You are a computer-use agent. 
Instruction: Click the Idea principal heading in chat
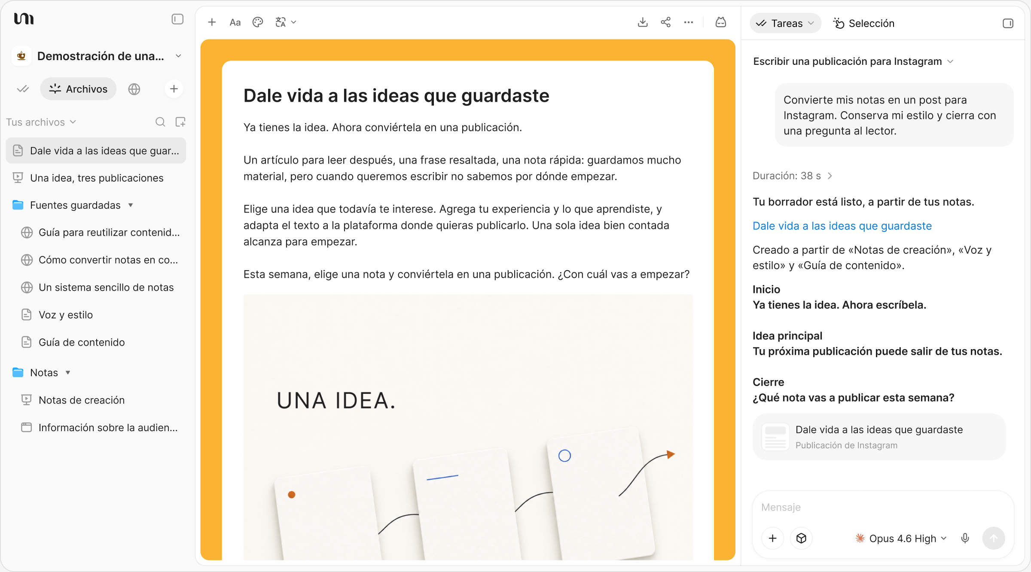coord(787,336)
